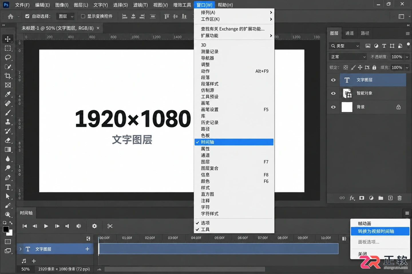Open the 图层 auto-select dropdown
This screenshot has width=412, height=274.
(66, 16)
